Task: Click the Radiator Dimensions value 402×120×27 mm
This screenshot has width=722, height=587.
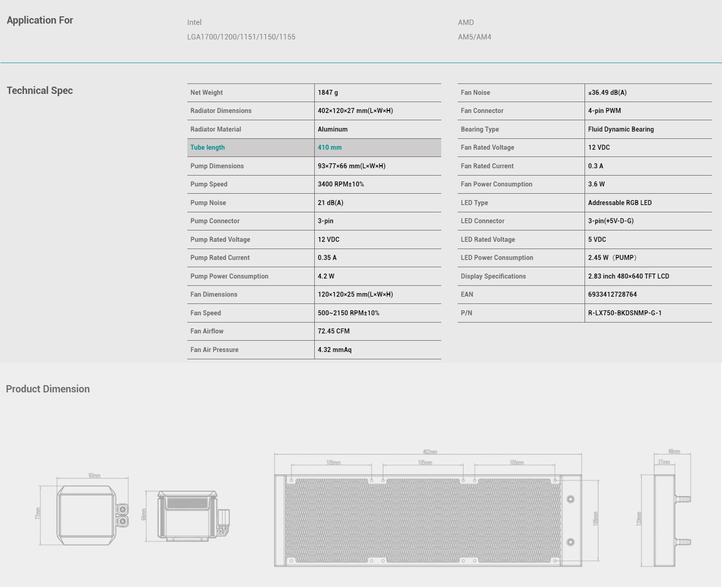Action: pyautogui.click(x=356, y=111)
